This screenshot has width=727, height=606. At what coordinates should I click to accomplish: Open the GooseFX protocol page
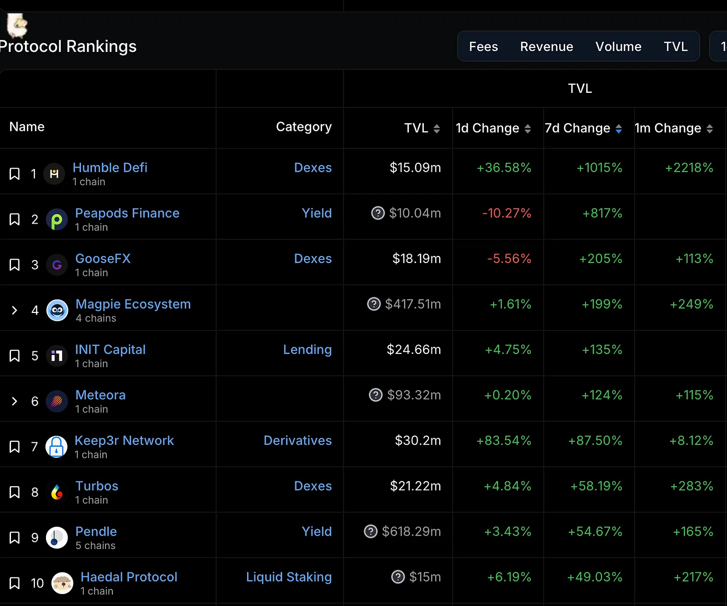[103, 259]
